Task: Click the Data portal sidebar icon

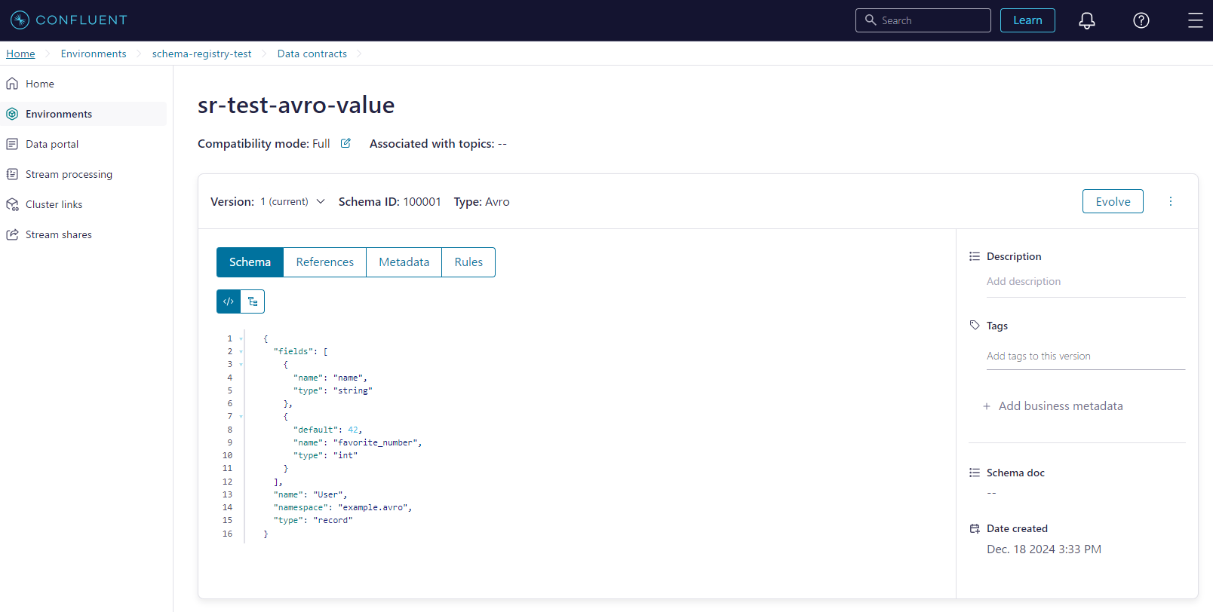Action: pos(12,144)
